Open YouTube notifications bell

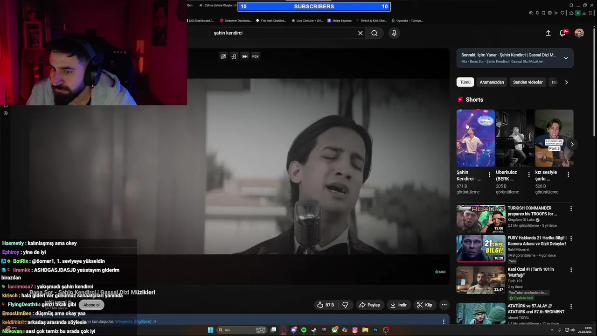pos(562,33)
